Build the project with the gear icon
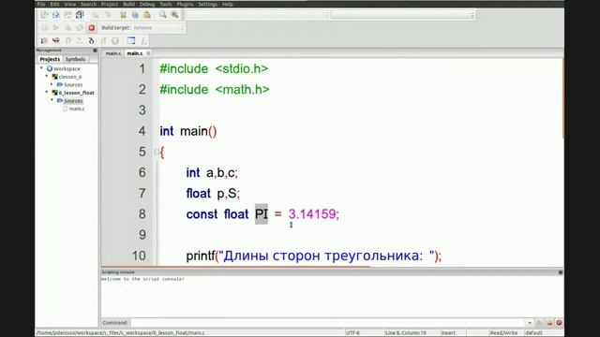Image resolution: width=600 pixels, height=337 pixels. (x=44, y=28)
